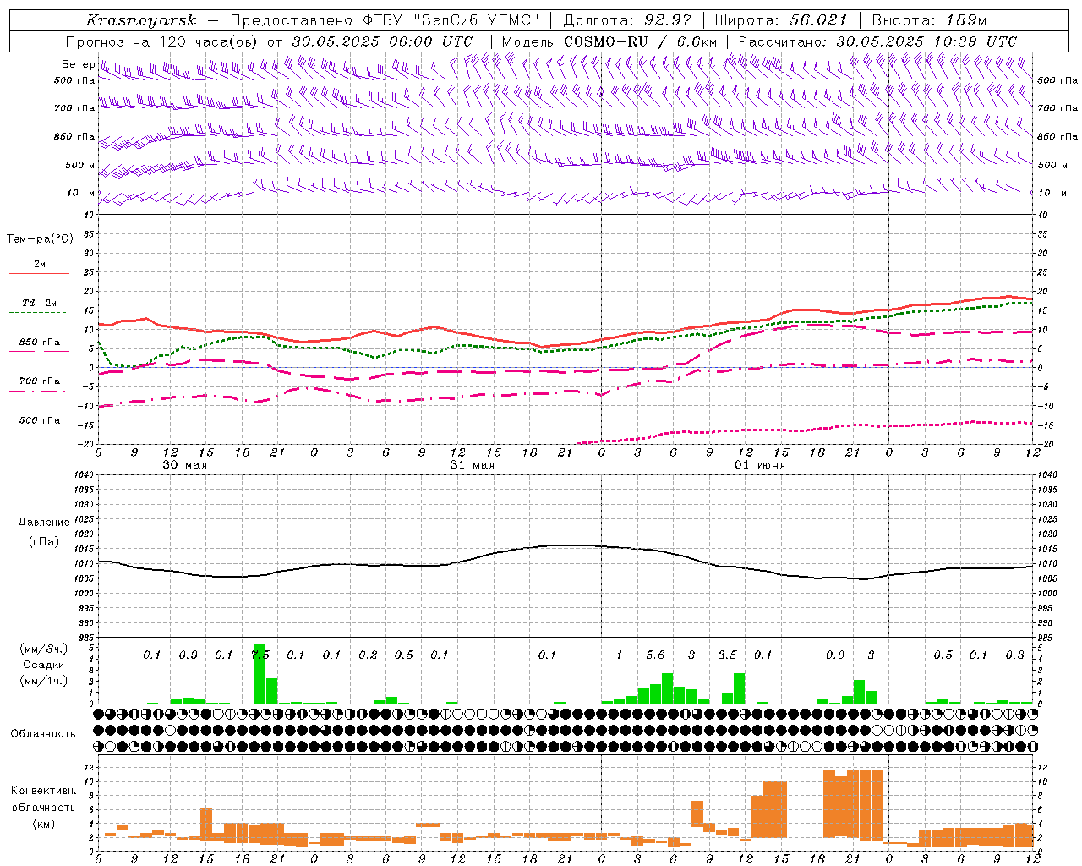The width and height of the screenshot is (1082, 866).
Task: Select the "Модель COSMO-RU / 6.6км" text
Action: click(609, 41)
